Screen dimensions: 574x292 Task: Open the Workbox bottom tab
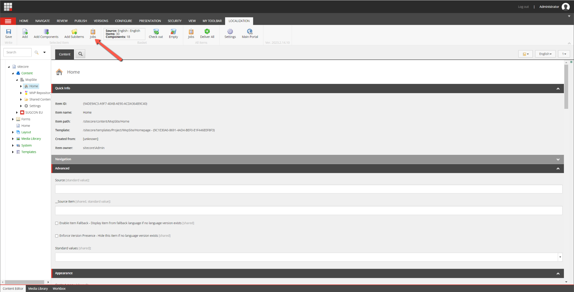click(59, 289)
